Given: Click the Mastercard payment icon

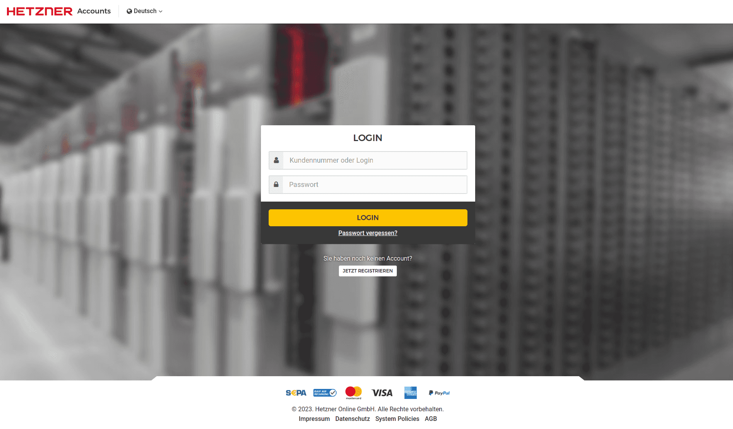Looking at the screenshot, I should point(353,392).
